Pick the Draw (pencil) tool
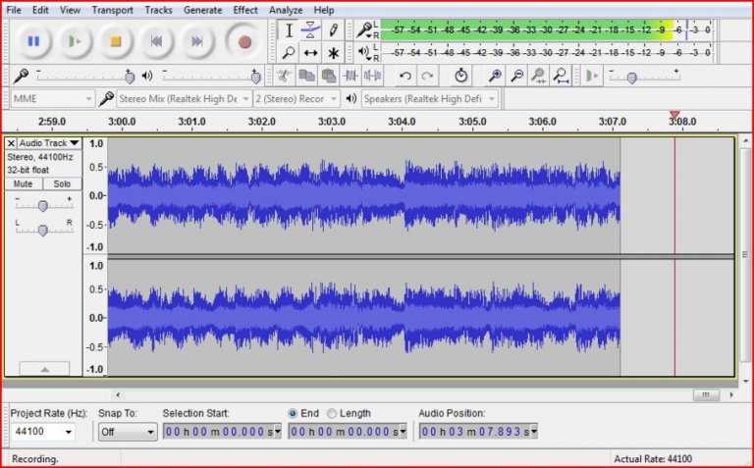 coord(334,30)
